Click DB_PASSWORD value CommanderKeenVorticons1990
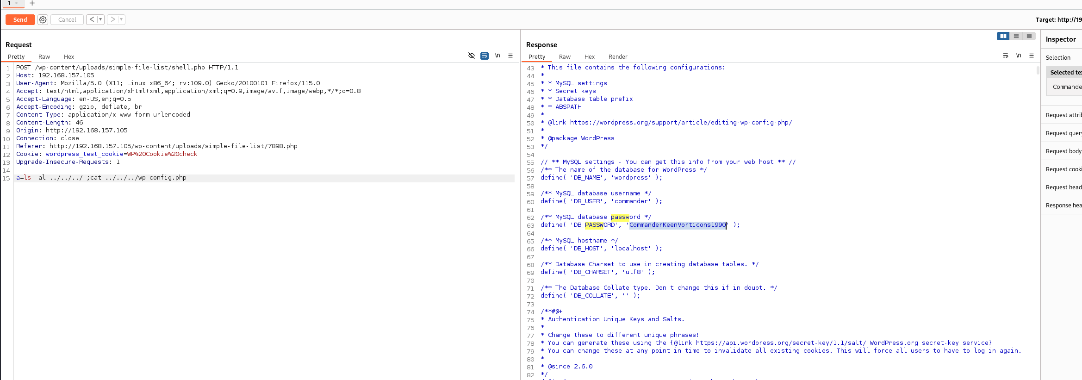 point(678,225)
